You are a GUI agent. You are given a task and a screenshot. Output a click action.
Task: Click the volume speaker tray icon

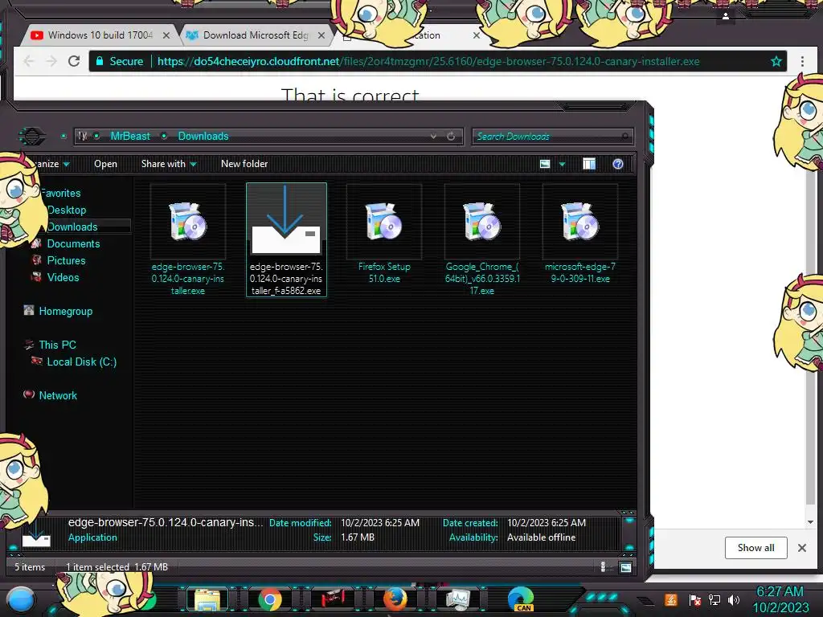734,599
